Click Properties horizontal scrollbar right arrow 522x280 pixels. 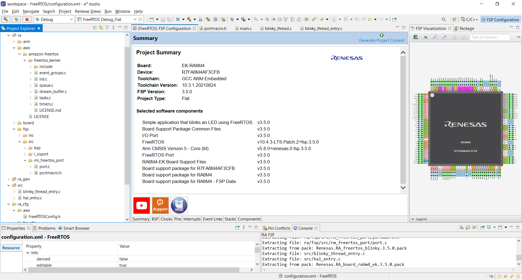click(251, 270)
